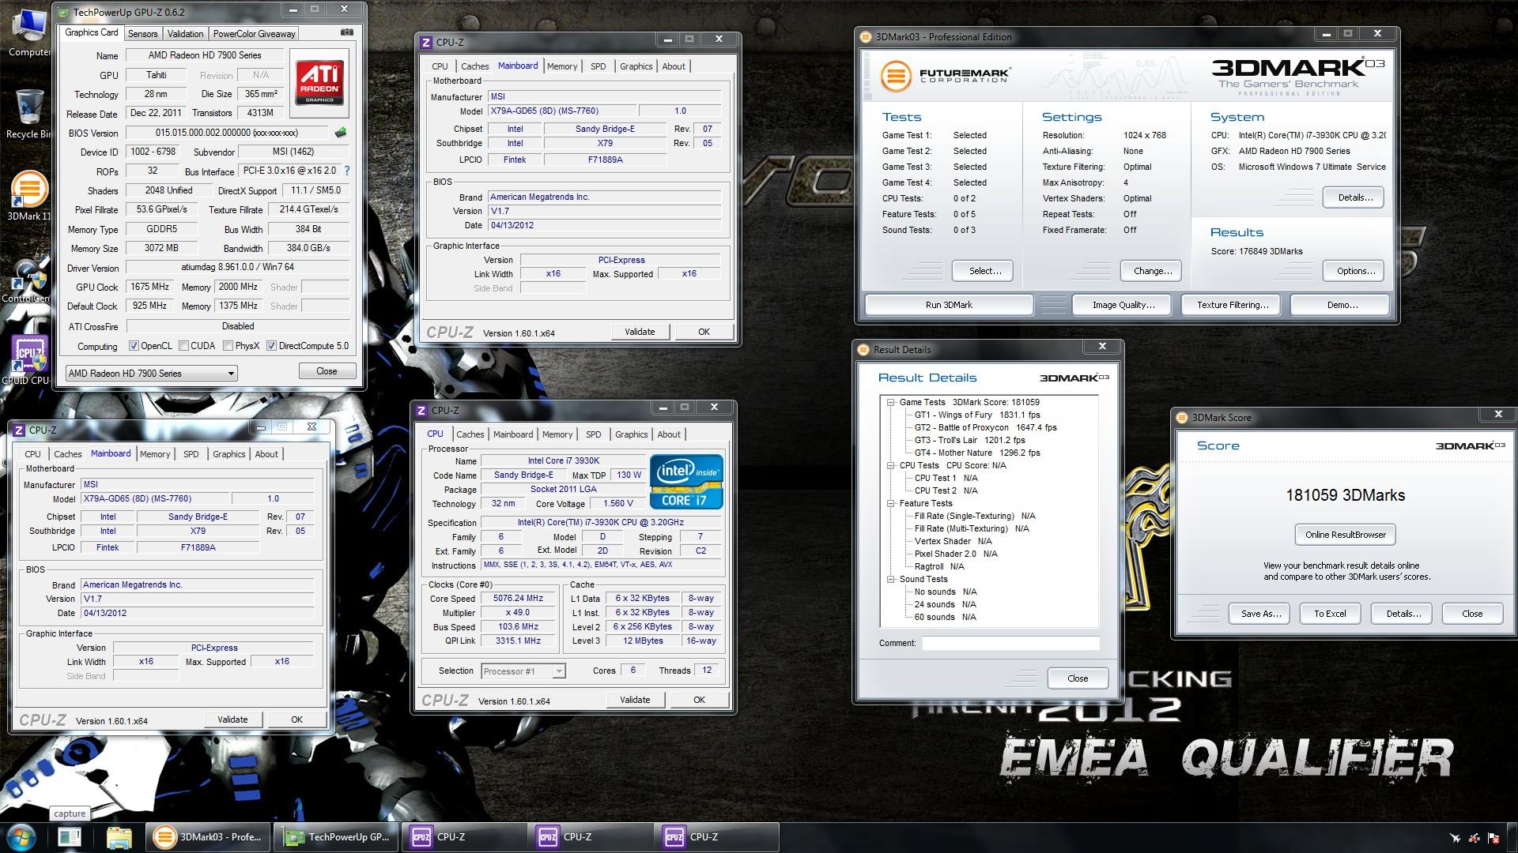The width and height of the screenshot is (1518, 853).
Task: Click the ATI Radeon logo in GPU-Z
Action: coord(319,83)
